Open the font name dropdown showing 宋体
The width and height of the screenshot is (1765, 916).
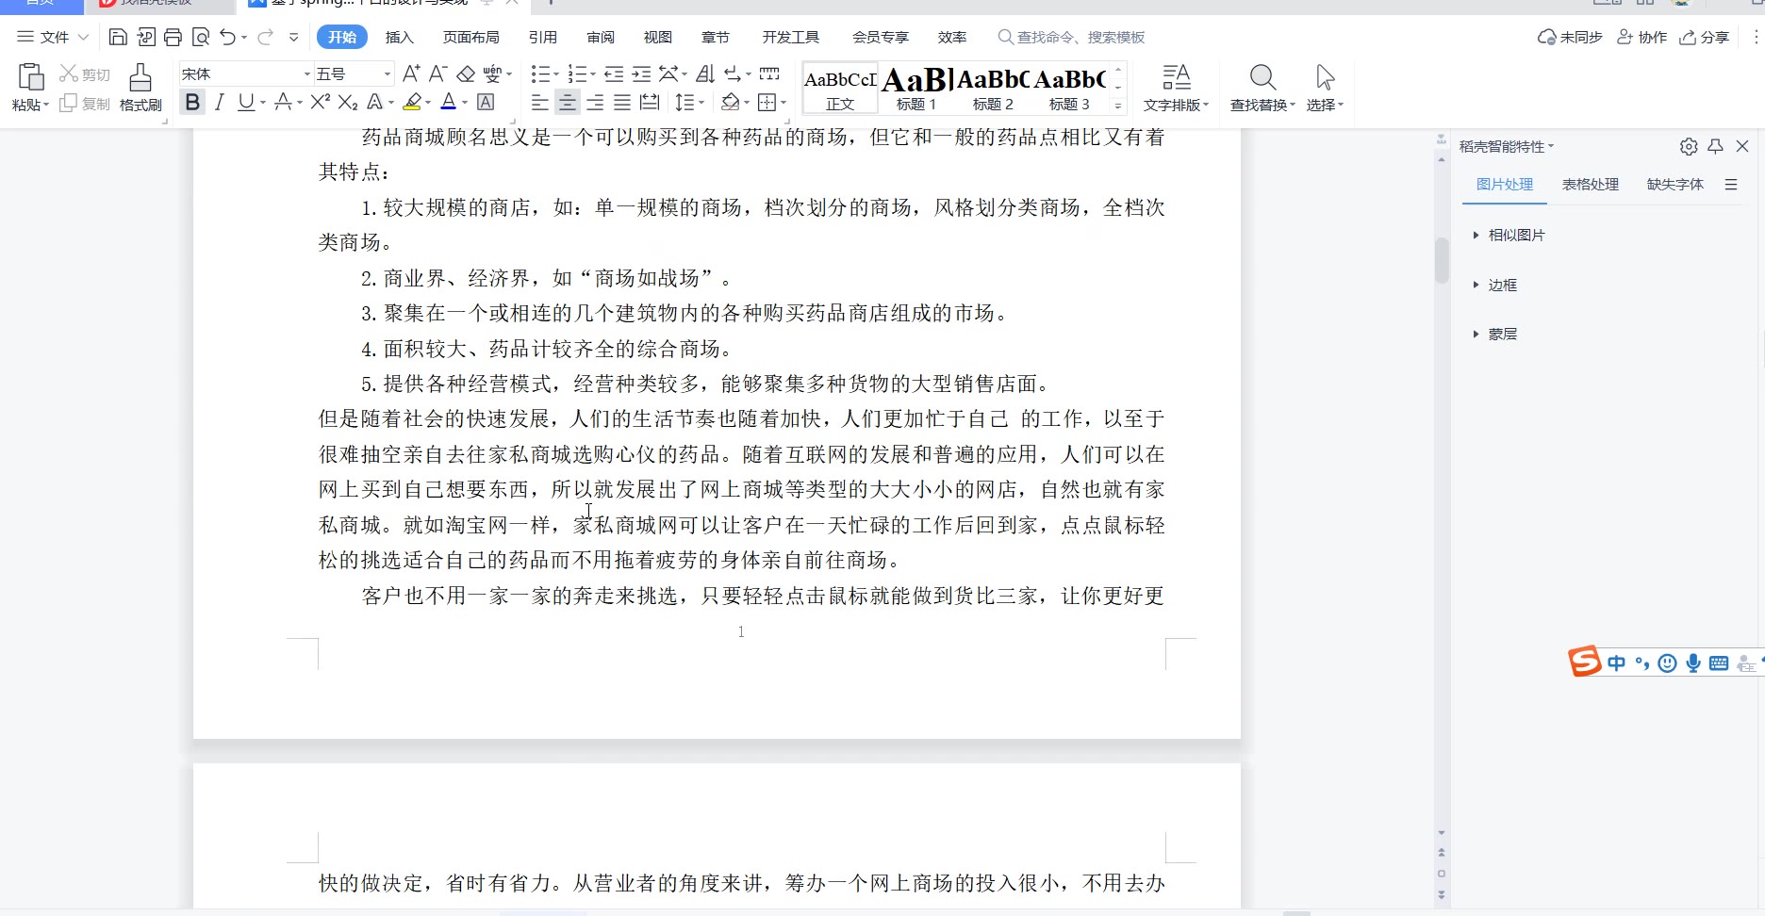[x=245, y=74]
